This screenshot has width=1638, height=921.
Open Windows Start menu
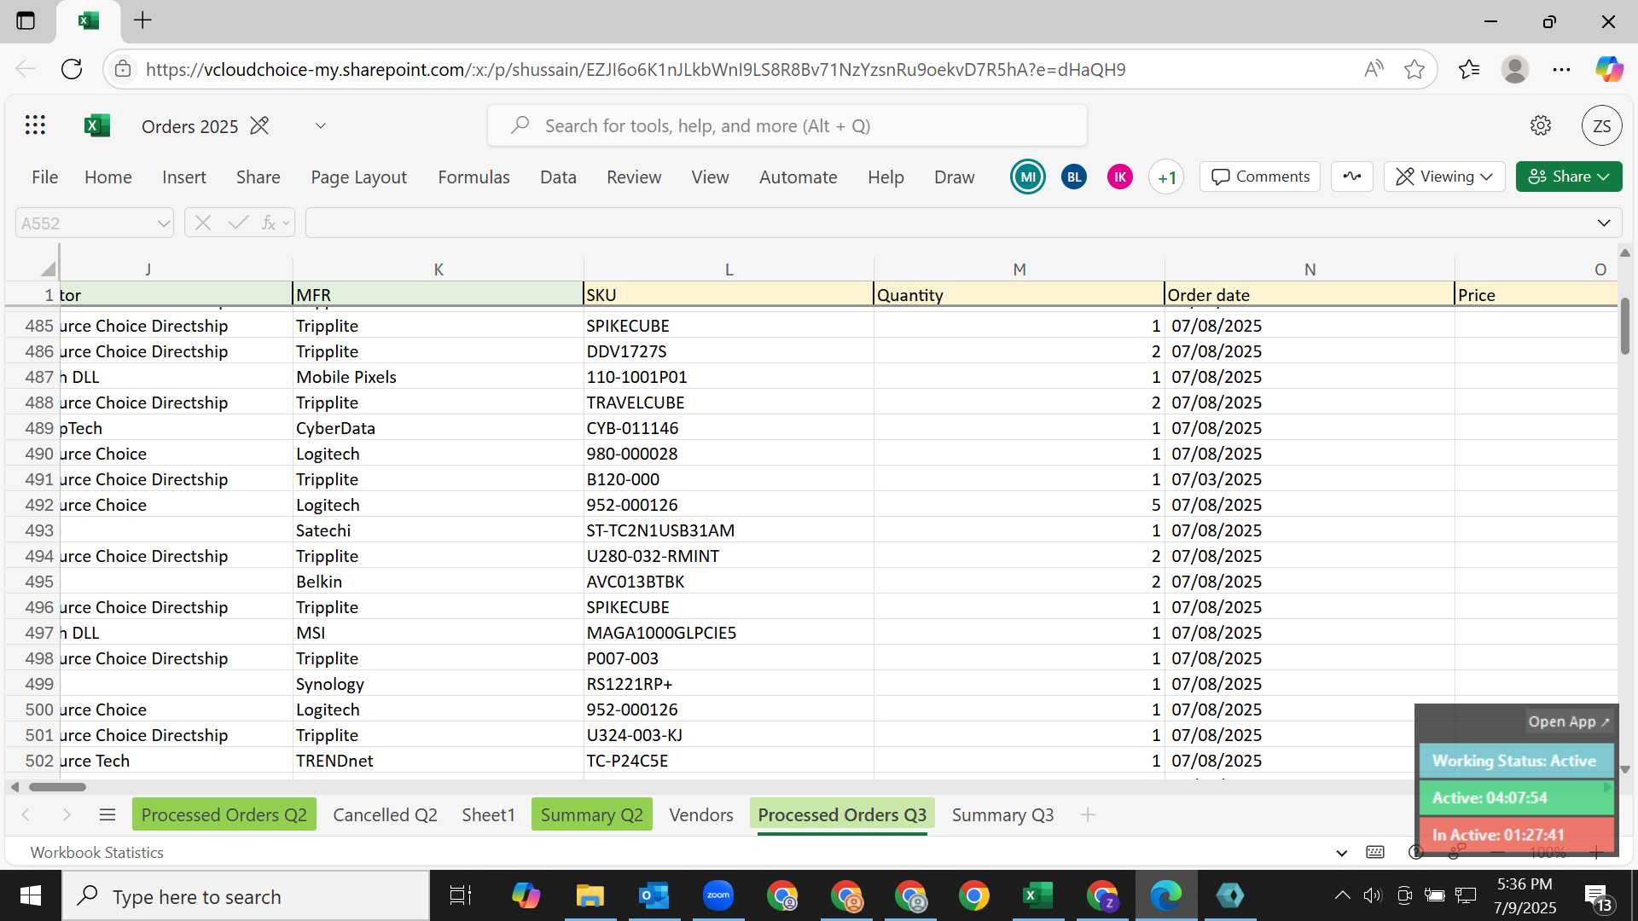point(31,895)
